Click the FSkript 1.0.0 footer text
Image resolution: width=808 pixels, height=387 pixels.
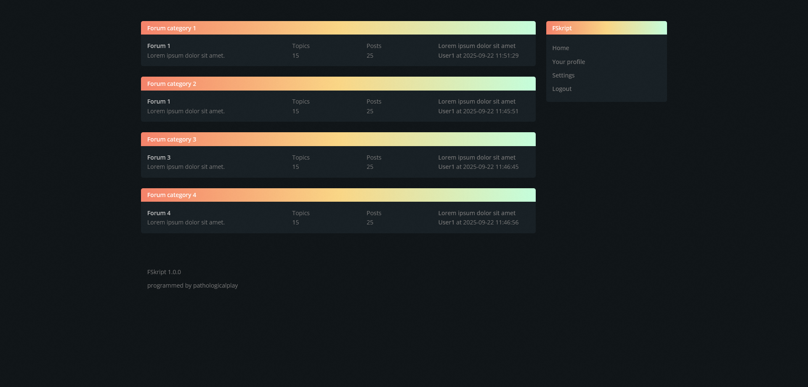pos(164,272)
